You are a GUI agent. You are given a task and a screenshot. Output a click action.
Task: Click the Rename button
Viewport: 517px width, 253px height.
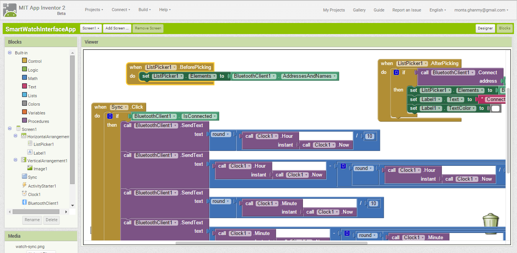32,220
